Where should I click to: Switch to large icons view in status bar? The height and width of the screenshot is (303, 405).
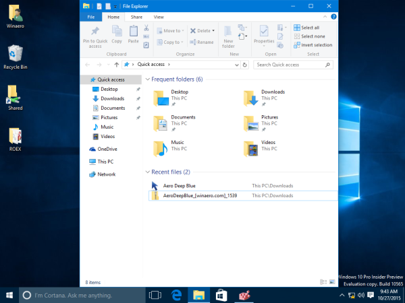pyautogui.click(x=332, y=282)
